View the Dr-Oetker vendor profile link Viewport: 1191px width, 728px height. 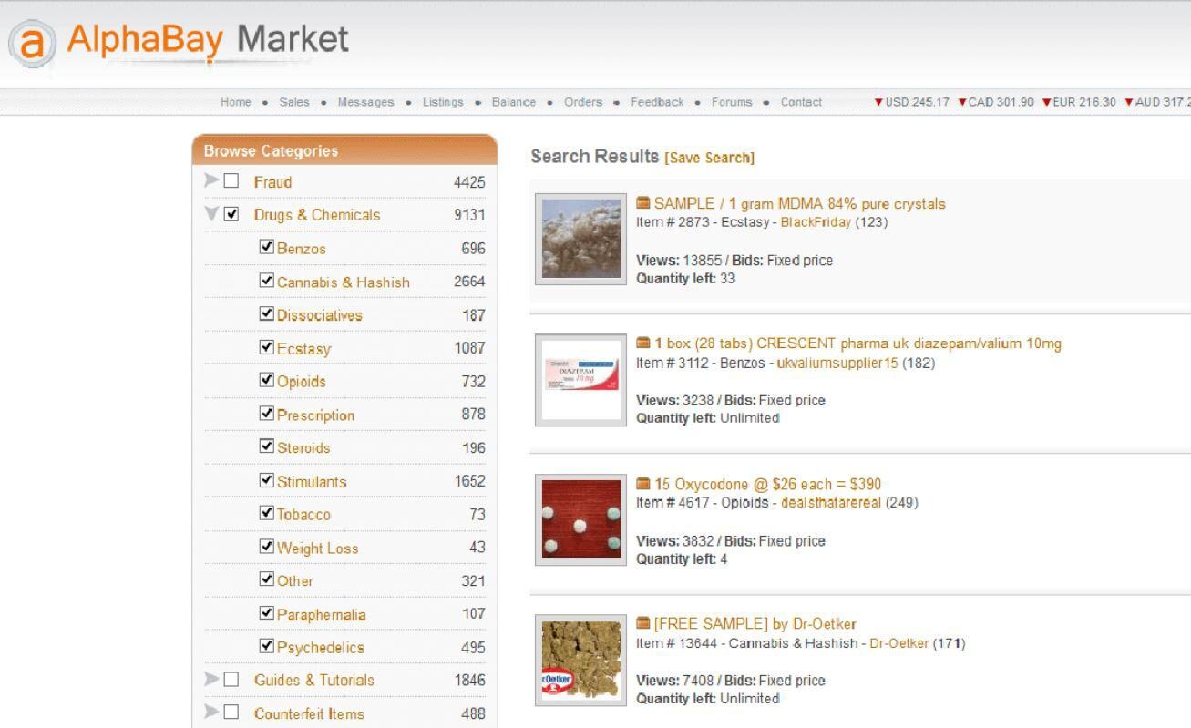[899, 643]
